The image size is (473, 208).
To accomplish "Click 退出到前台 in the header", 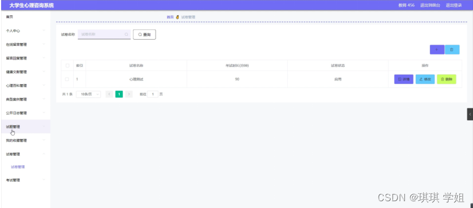I will (x=430, y=5).
